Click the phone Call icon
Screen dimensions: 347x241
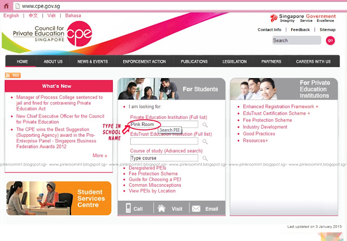click(x=128, y=208)
